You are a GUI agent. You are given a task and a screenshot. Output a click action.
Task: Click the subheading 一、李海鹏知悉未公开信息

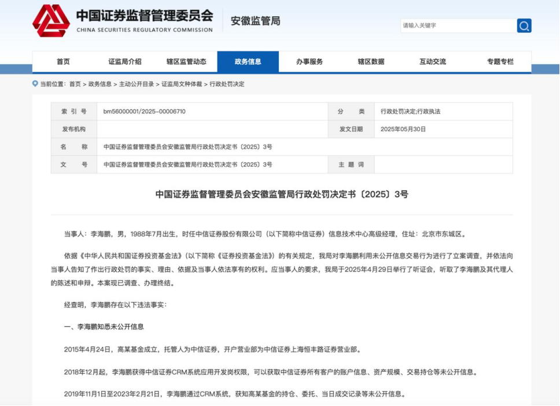[x=104, y=327]
